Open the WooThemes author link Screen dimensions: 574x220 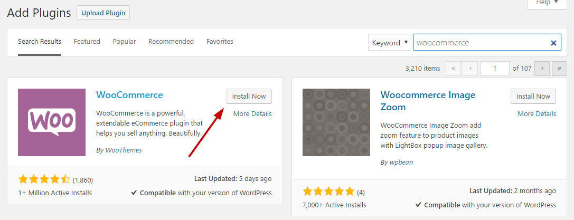coord(124,150)
